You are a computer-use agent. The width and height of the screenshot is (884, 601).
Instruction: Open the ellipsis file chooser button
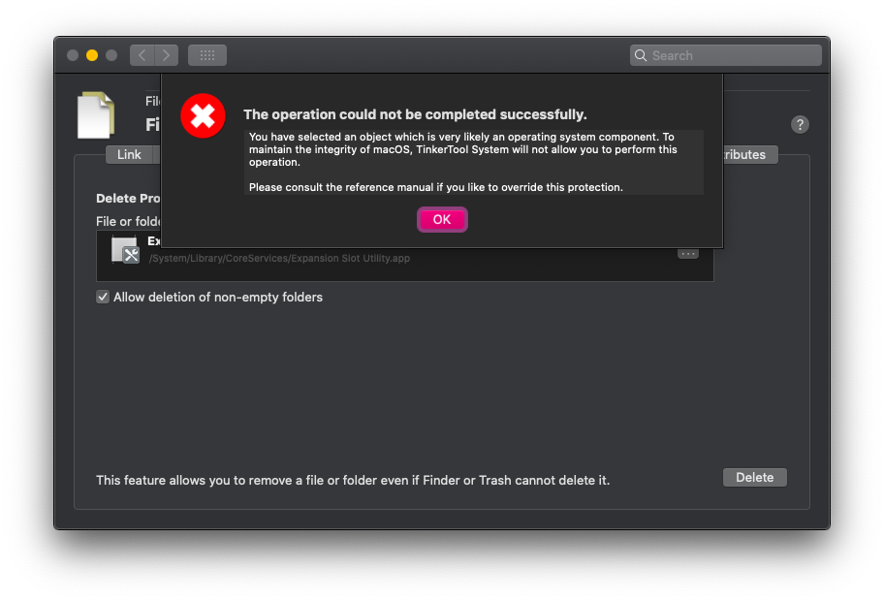pos(688,252)
